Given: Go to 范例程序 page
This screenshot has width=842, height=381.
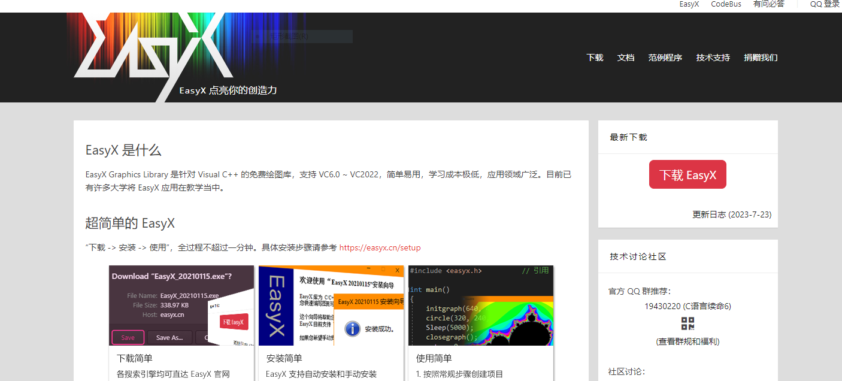Looking at the screenshot, I should click(x=665, y=58).
